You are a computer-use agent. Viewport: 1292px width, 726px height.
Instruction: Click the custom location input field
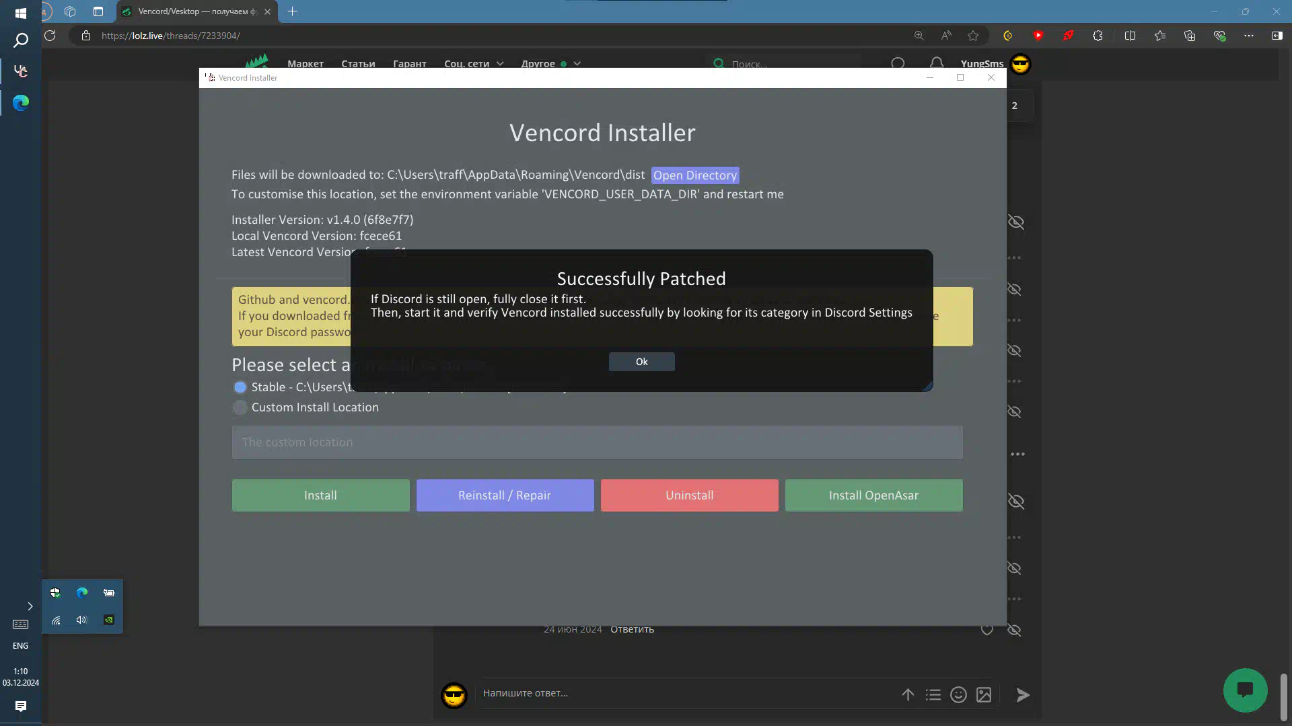click(x=597, y=442)
